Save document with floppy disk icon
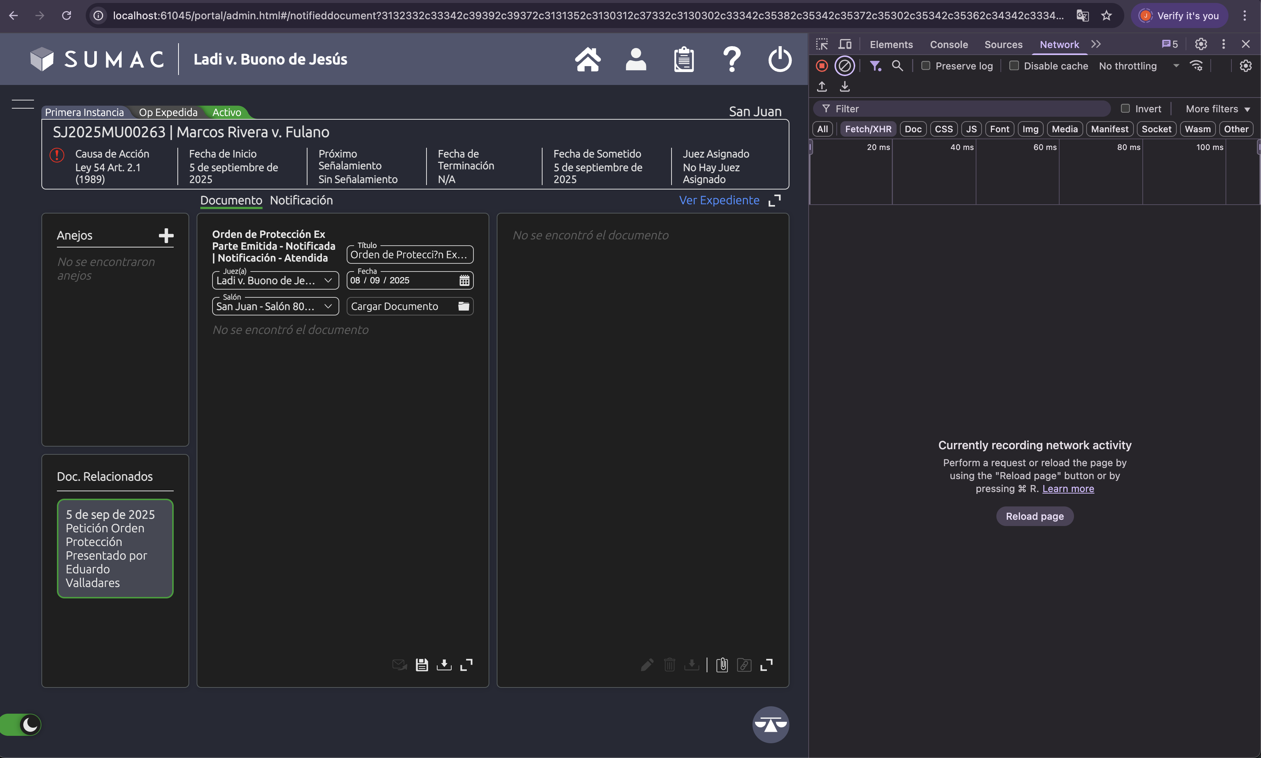Image resolution: width=1261 pixels, height=758 pixels. point(422,665)
